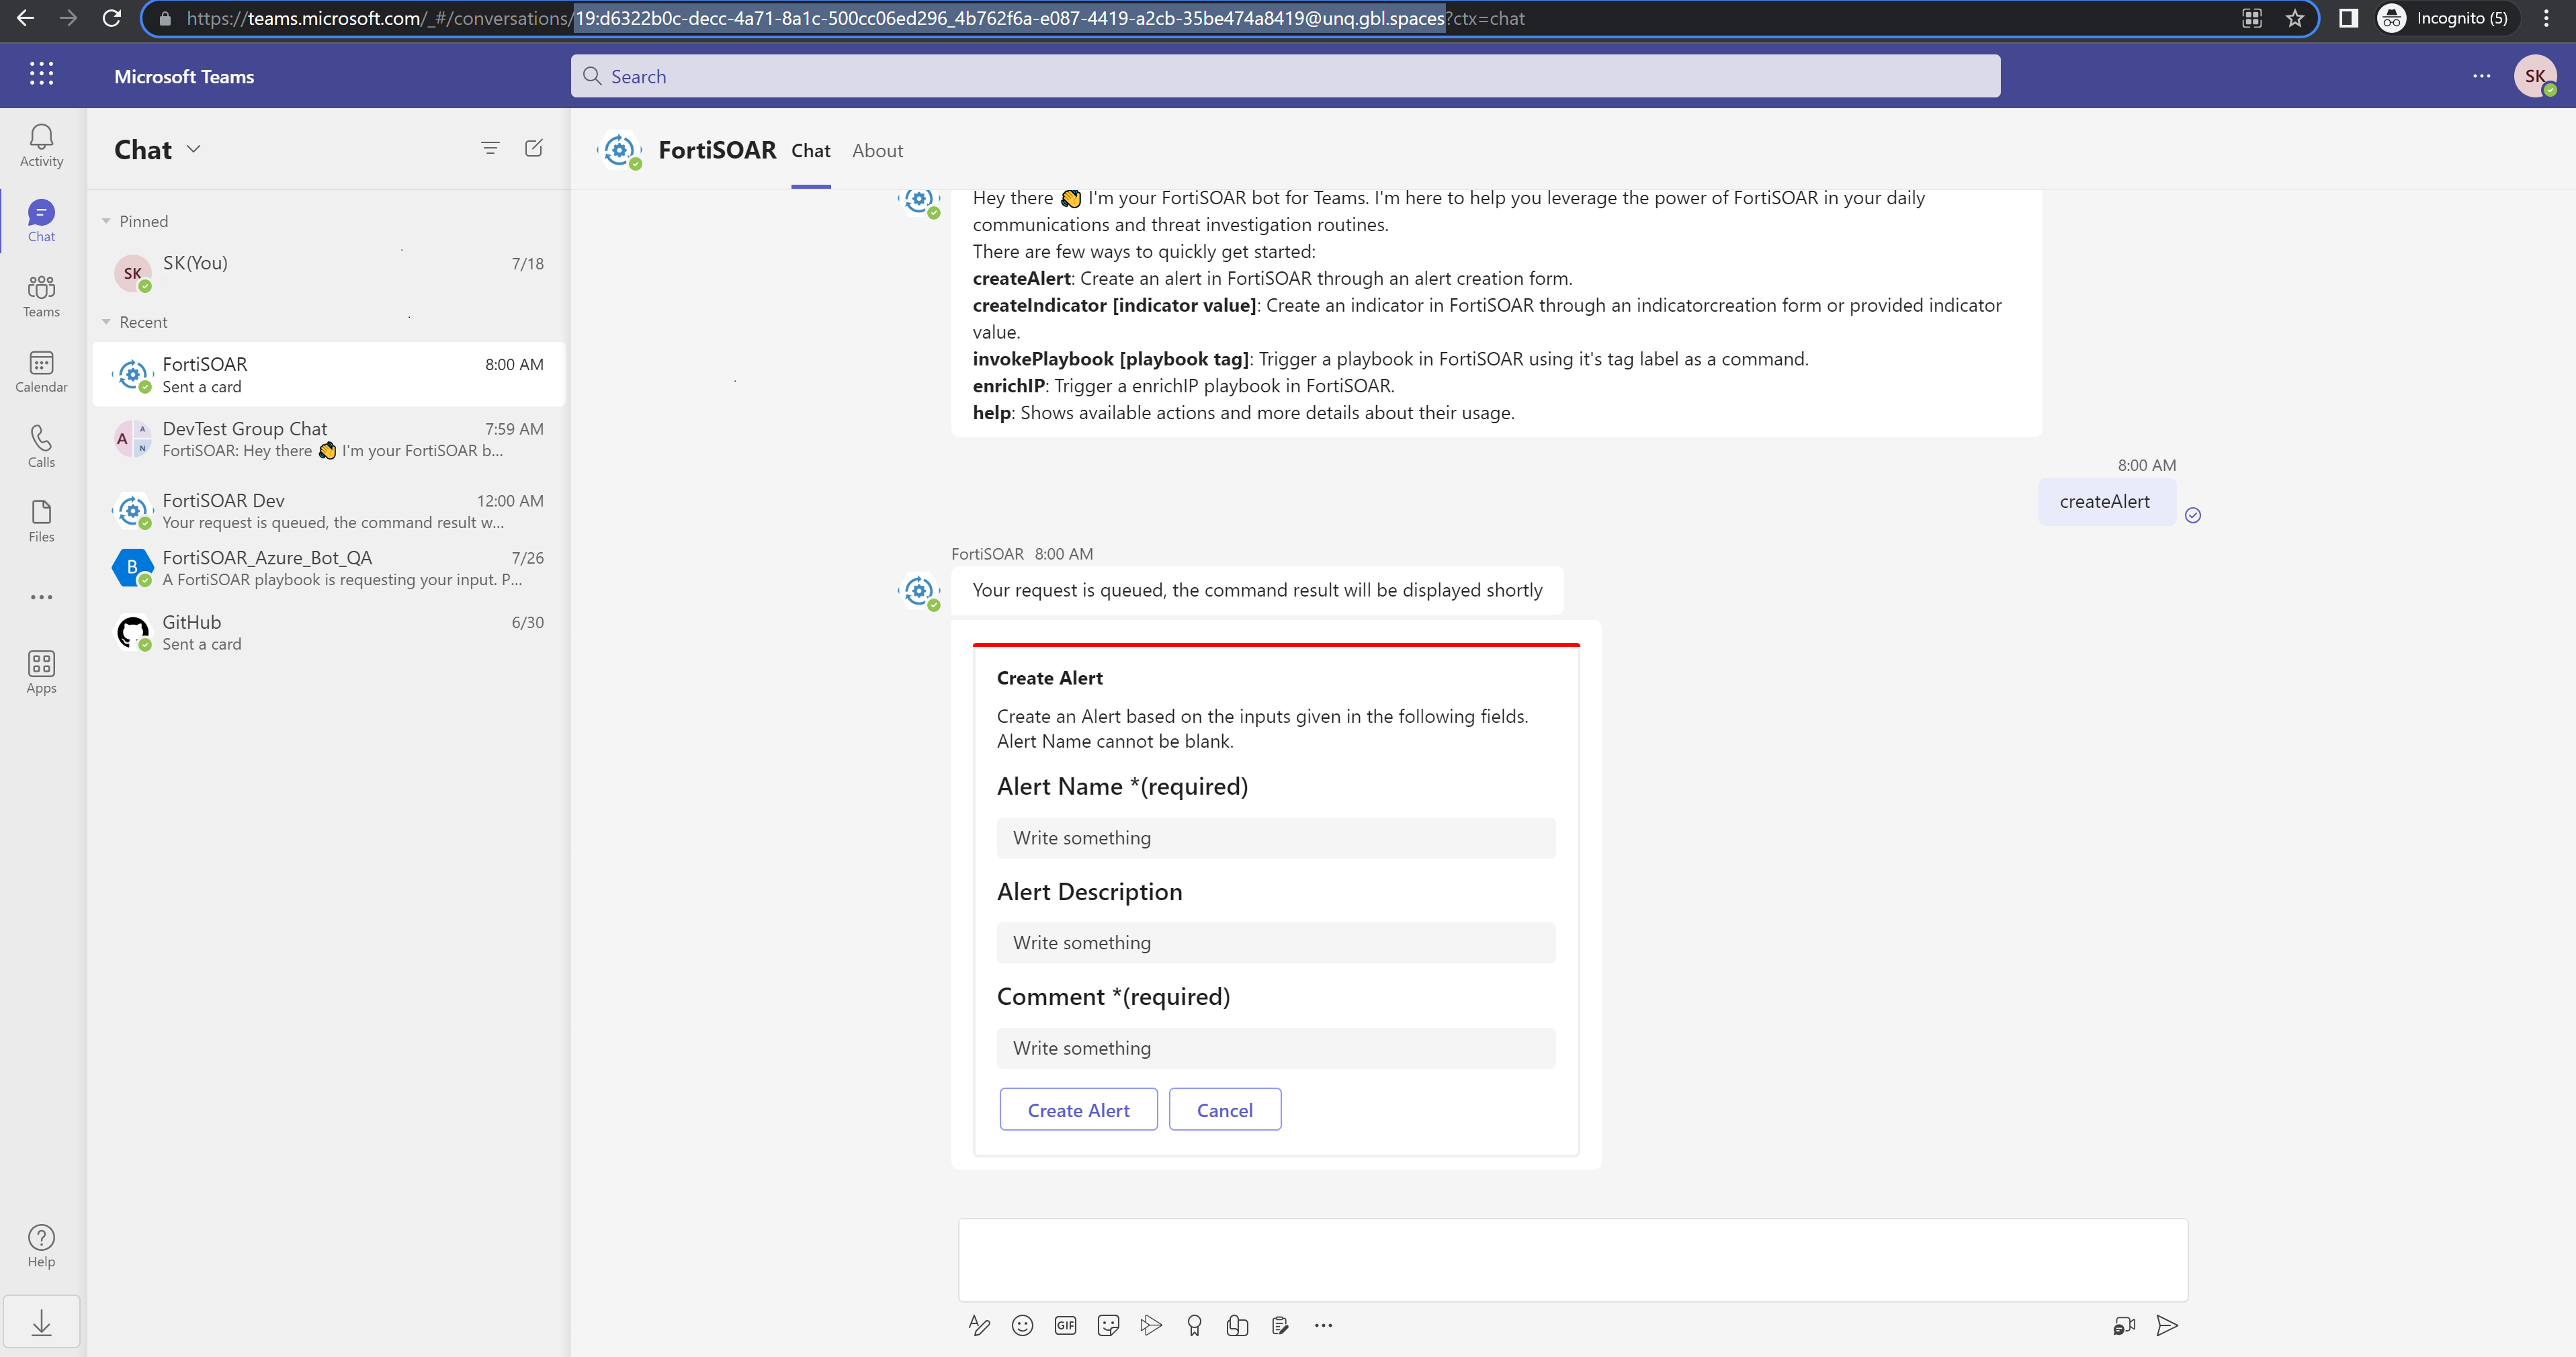The image size is (2576, 1357).
Task: Open the Calls section
Action: click(x=41, y=446)
